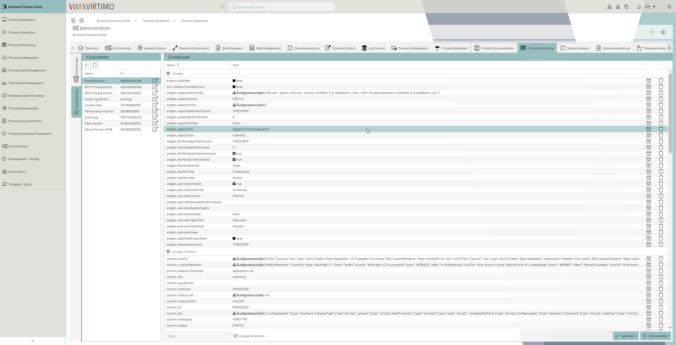Viewport: 676px width, 345px height.
Task: Collapse the left sidebar with double chevron
Action: click(x=33, y=341)
